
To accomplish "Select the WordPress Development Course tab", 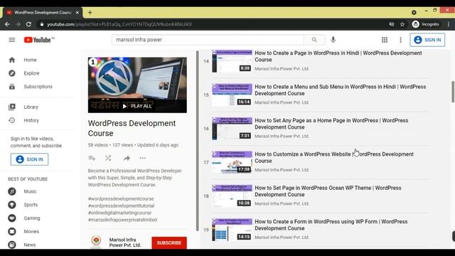I will (x=43, y=13).
